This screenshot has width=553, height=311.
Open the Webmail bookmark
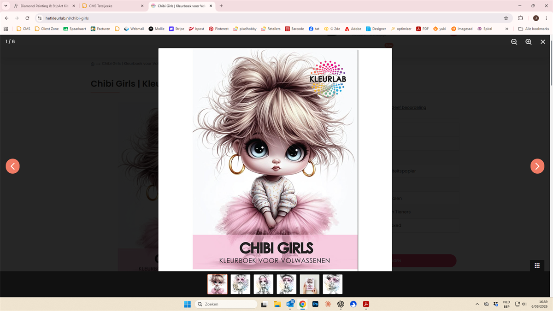coord(134,29)
